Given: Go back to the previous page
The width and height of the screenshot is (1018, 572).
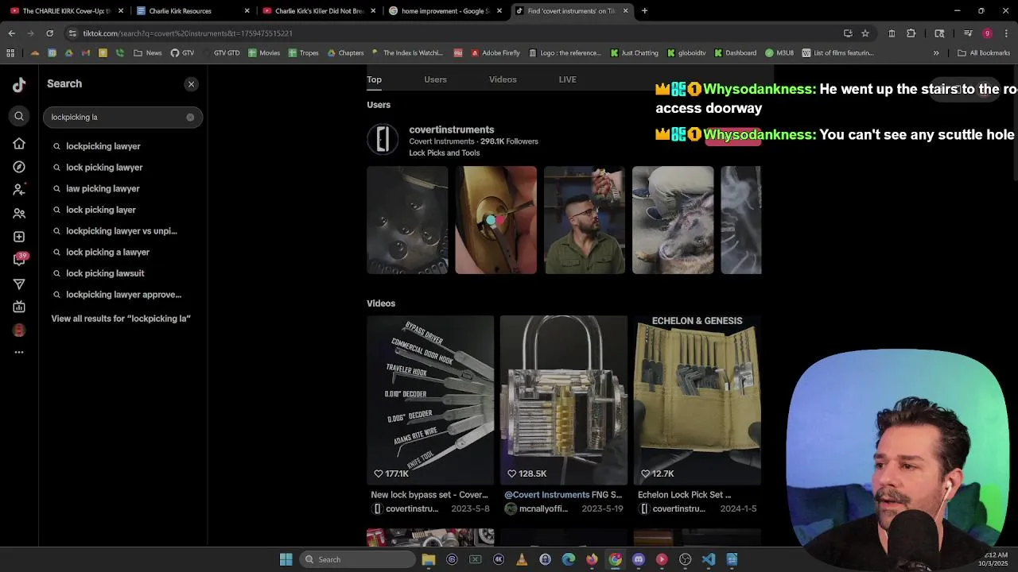Looking at the screenshot, I should pyautogui.click(x=11, y=33).
